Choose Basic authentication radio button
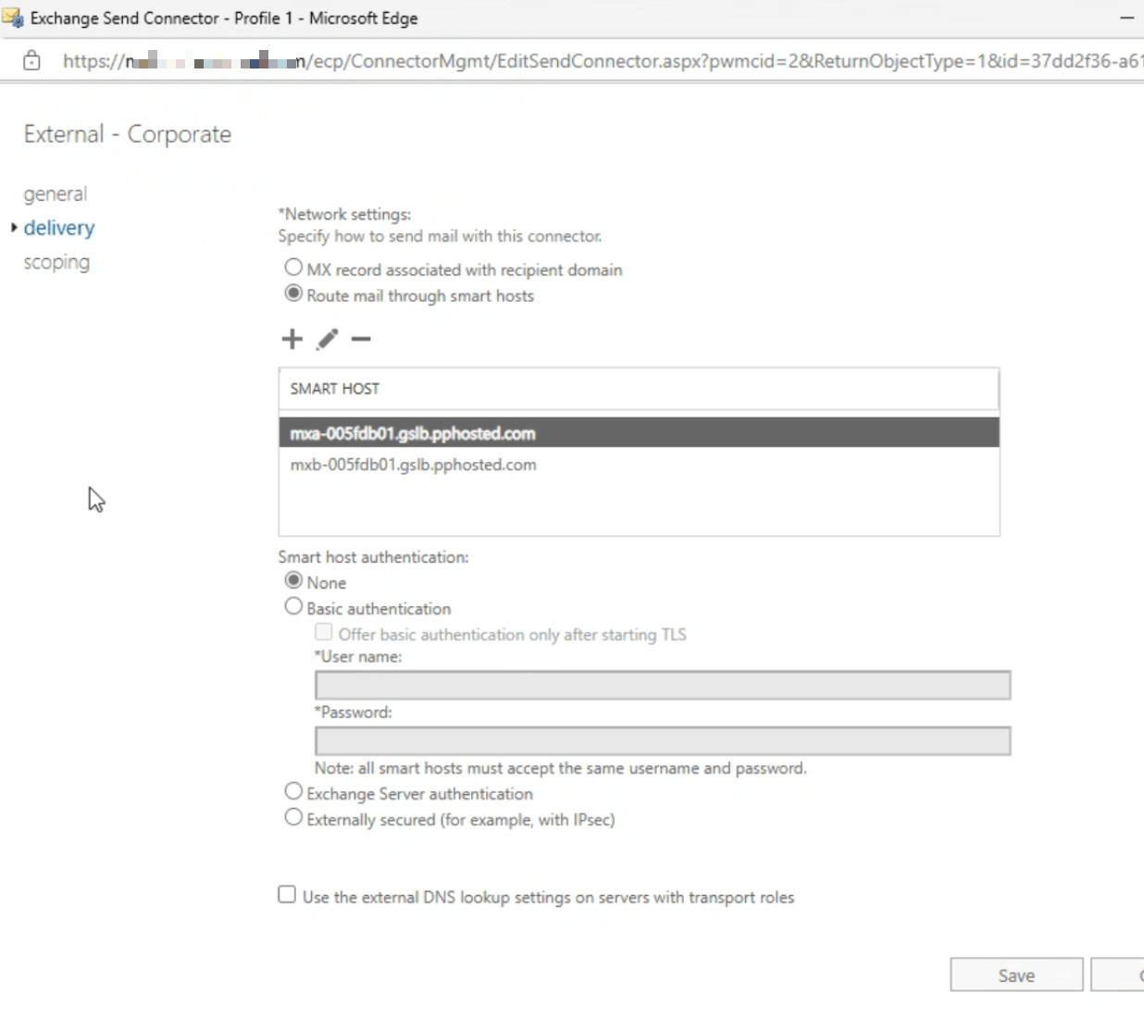Screen dimensions: 1144x1031 pyautogui.click(x=293, y=606)
